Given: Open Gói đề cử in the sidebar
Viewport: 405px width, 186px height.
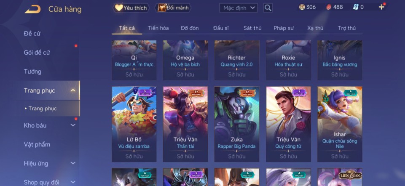Looking at the screenshot, I should [37, 52].
